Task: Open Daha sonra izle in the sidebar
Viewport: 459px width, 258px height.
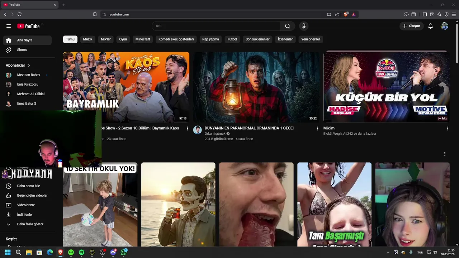Action: pos(27,186)
